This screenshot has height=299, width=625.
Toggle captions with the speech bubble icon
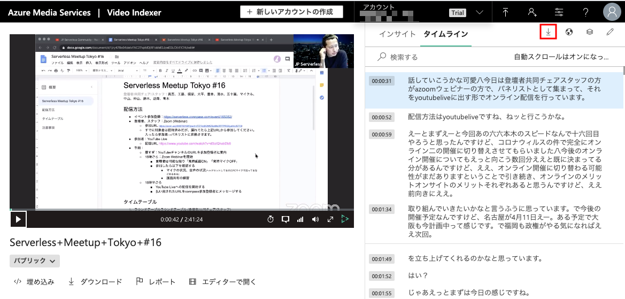(286, 219)
